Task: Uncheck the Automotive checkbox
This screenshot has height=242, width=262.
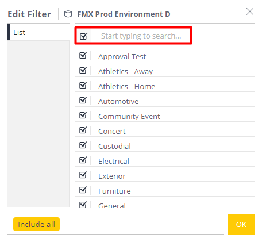Action: click(83, 101)
